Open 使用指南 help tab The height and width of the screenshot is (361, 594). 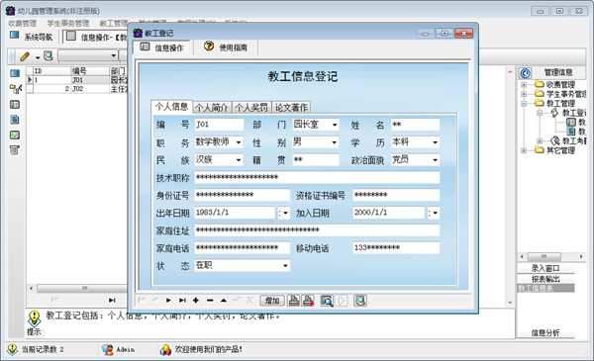(226, 47)
